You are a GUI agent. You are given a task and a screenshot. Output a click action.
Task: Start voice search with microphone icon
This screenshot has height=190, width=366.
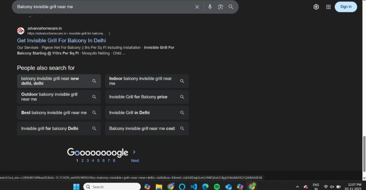tap(210, 7)
